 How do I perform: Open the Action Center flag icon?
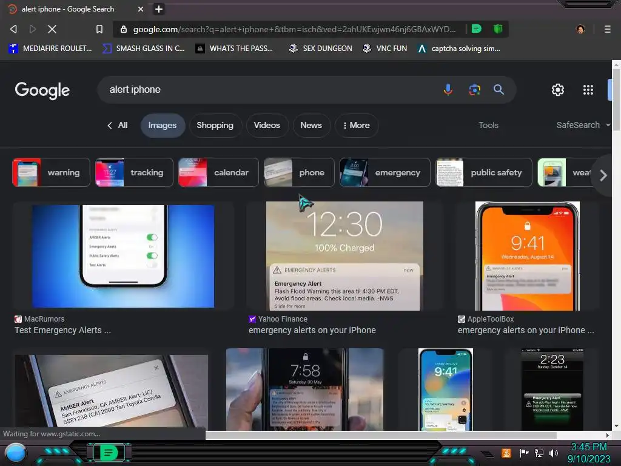pos(524,453)
